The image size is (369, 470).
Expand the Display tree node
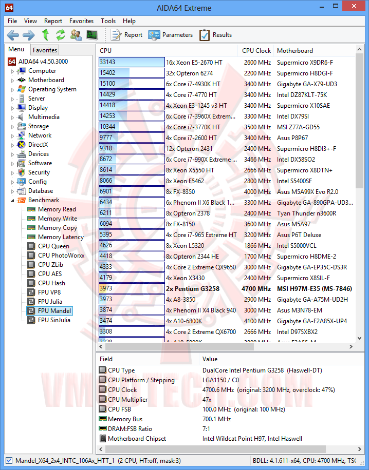[13, 108]
